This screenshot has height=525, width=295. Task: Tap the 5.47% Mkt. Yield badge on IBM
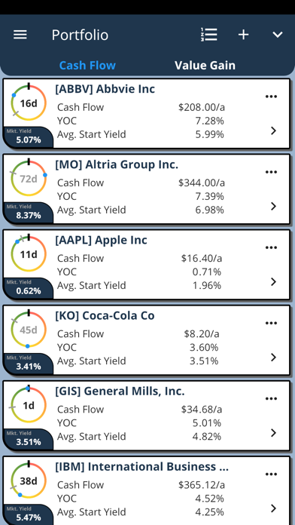click(x=29, y=514)
